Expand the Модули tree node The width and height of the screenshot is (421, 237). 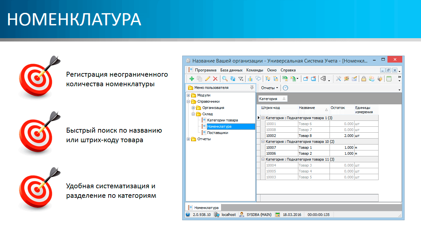188,95
